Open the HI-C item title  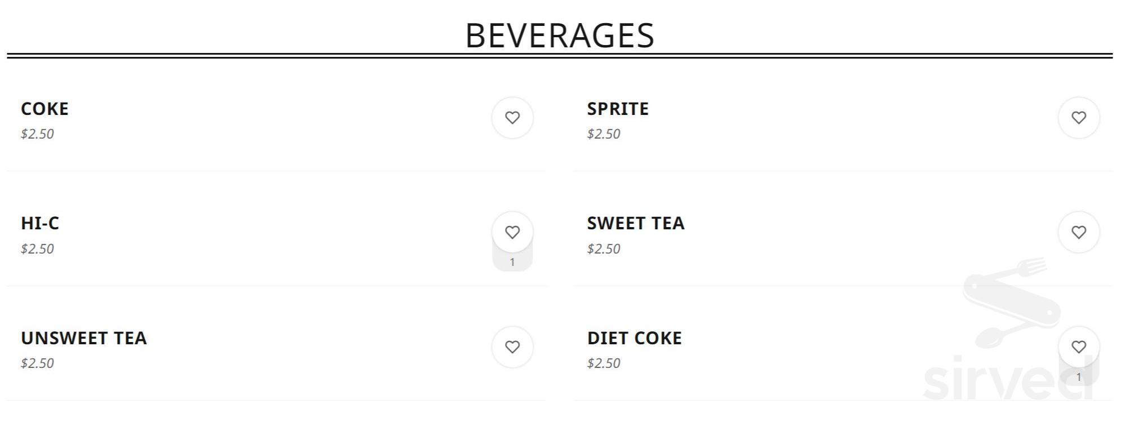pyautogui.click(x=40, y=223)
